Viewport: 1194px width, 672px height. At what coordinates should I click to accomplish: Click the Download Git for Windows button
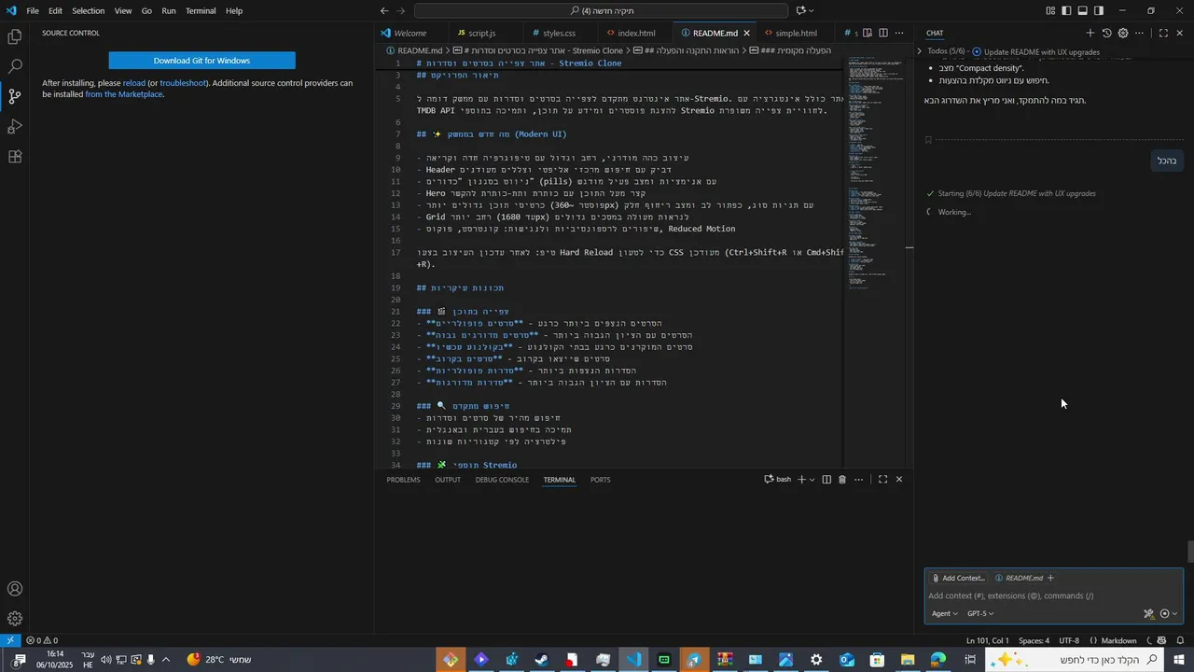201,61
